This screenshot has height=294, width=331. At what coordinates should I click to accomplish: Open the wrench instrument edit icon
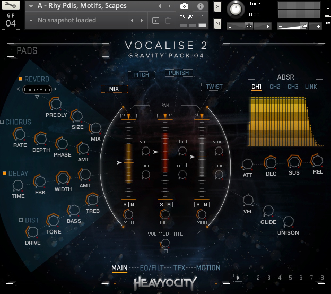11,5
